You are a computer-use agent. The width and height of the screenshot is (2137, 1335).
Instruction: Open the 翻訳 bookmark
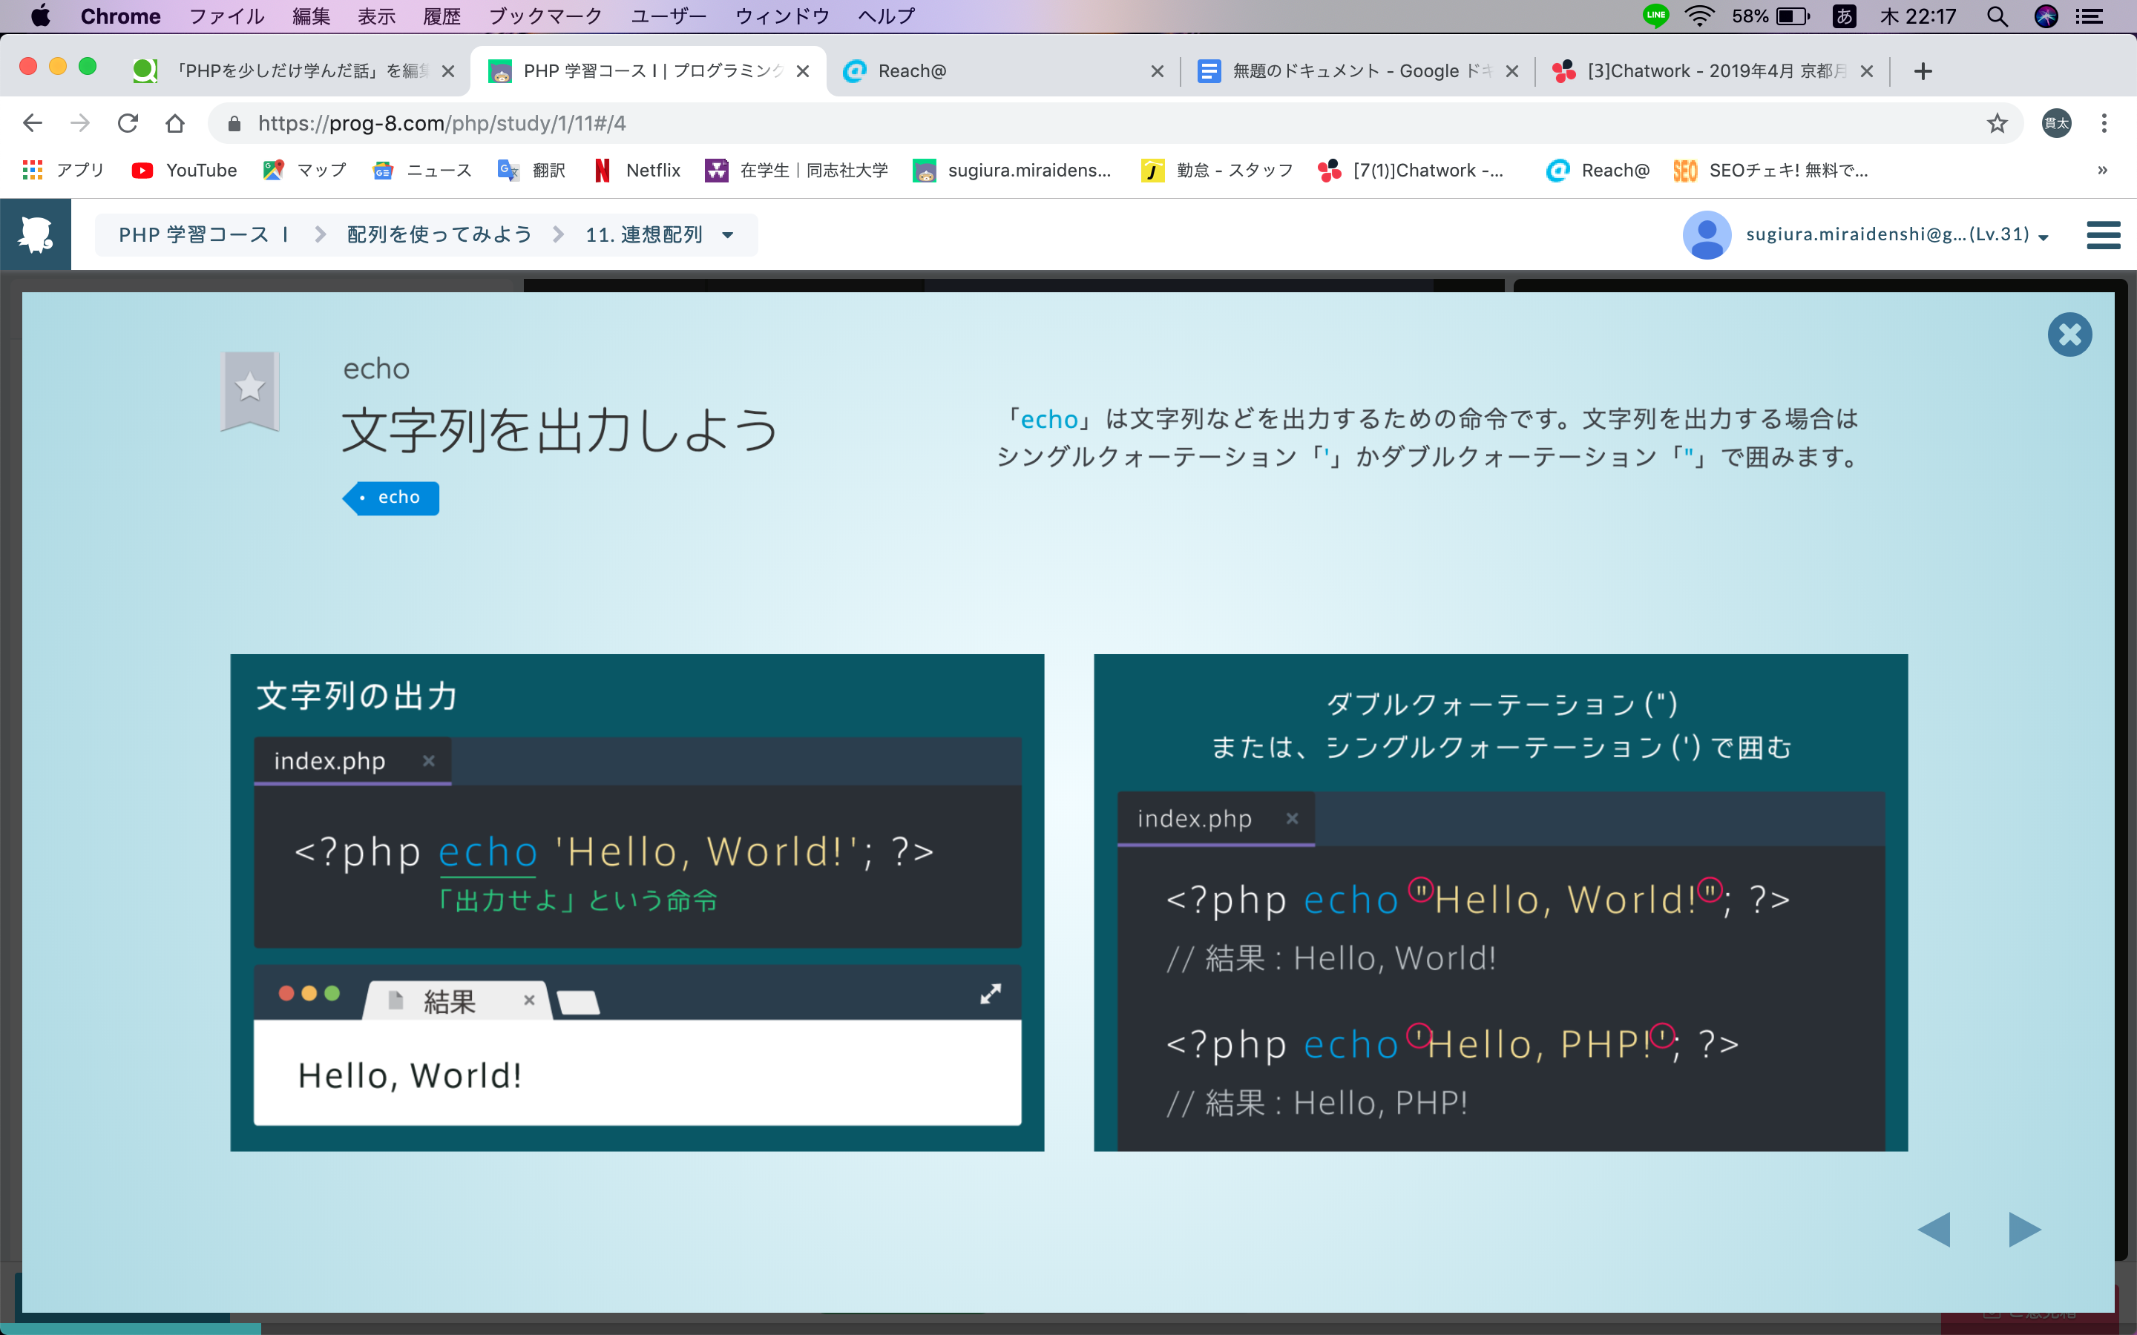pyautogui.click(x=531, y=171)
